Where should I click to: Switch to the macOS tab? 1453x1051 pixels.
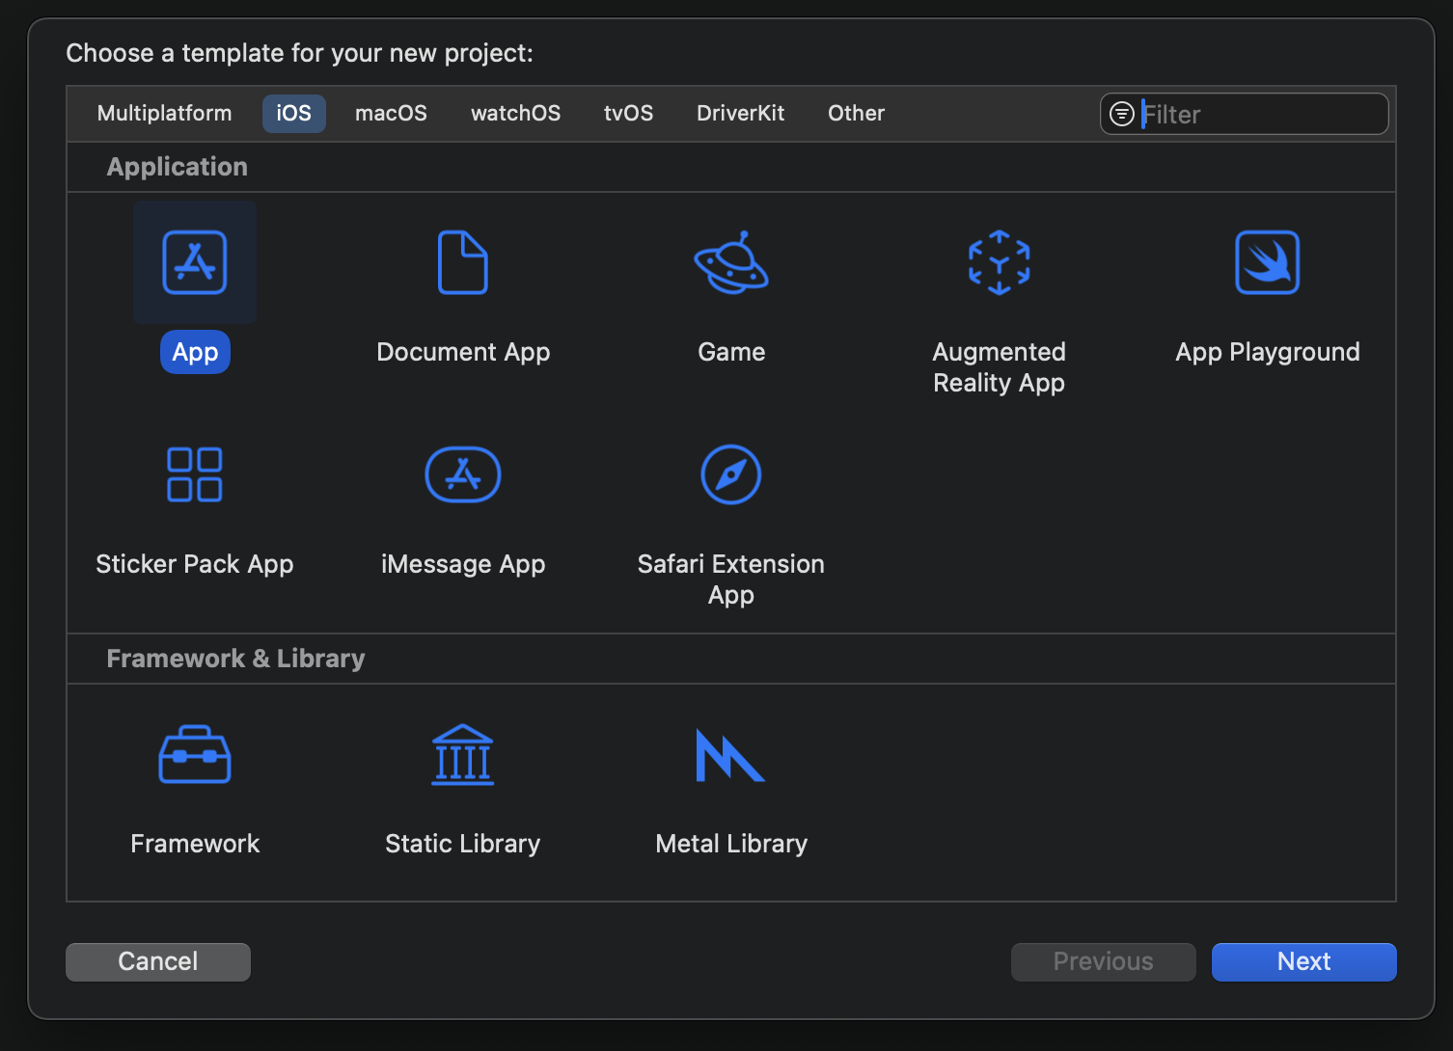[391, 114]
